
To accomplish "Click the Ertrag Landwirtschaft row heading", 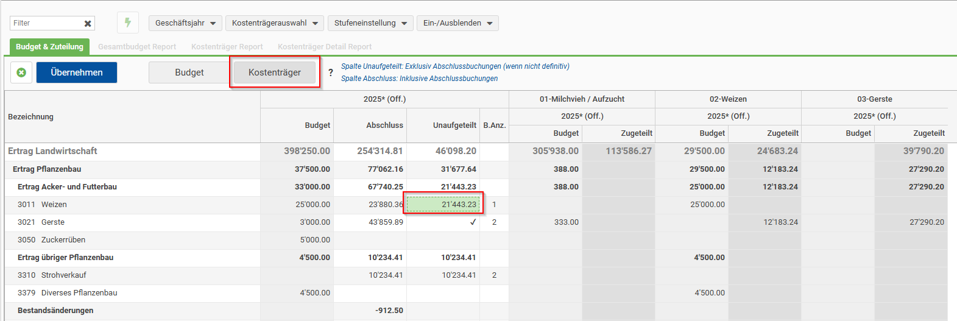I will (52, 151).
